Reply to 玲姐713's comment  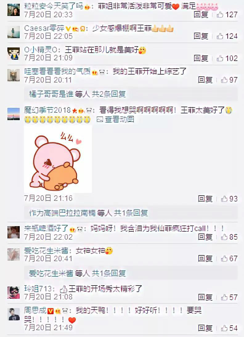tap(205, 297)
